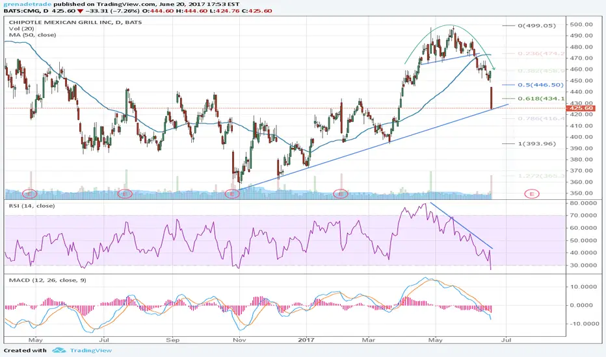The height and width of the screenshot is (357, 606).
Task: Click the earnings E marker below Nov 2016 low
Action: (232, 194)
